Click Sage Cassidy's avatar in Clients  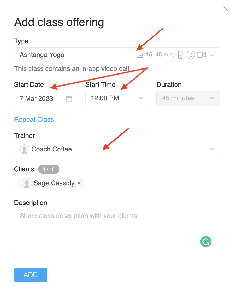27,183
